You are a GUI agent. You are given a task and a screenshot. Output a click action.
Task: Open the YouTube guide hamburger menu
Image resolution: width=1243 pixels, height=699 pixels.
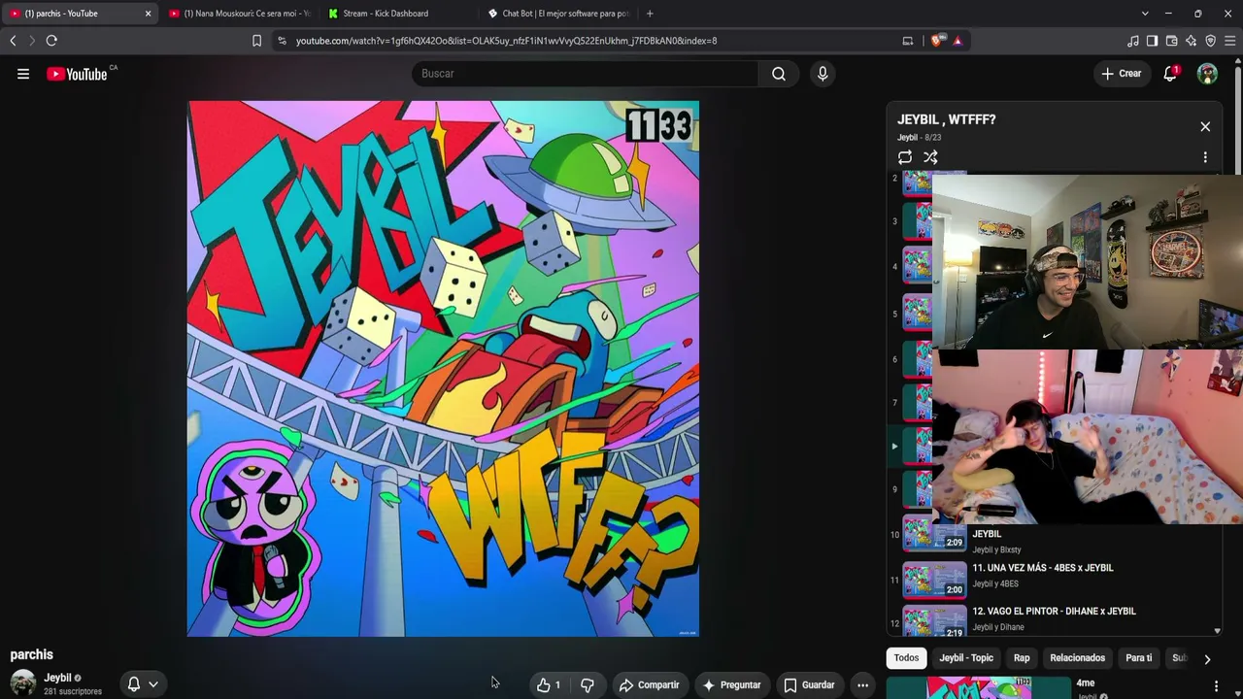23,74
